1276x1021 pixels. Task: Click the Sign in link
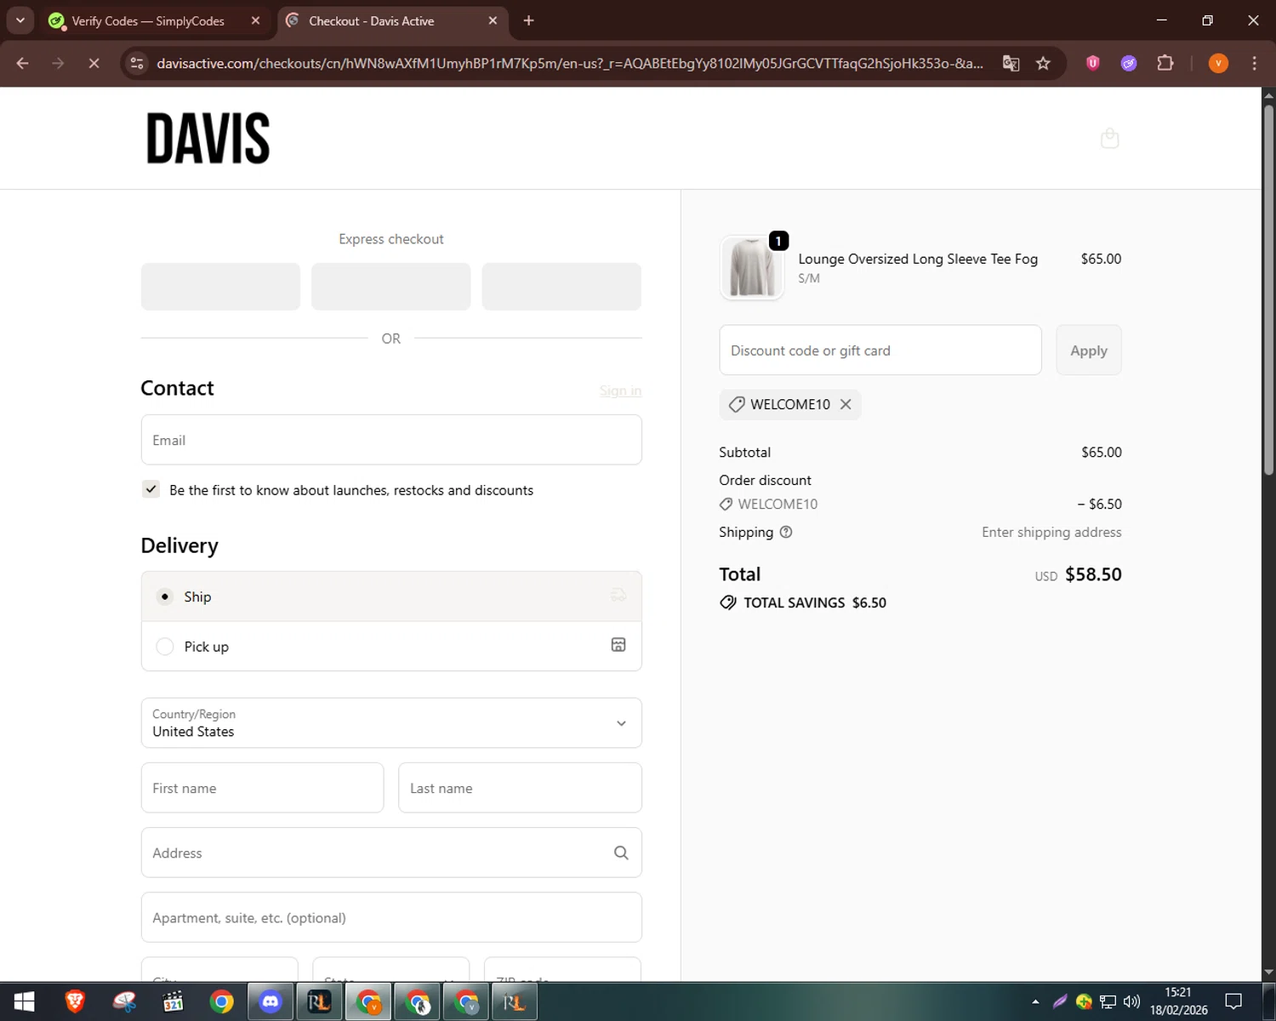pyautogui.click(x=620, y=391)
